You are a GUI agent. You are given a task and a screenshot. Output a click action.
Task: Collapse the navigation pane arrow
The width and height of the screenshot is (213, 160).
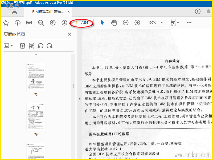(x=80, y=99)
